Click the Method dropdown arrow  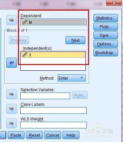82,78
